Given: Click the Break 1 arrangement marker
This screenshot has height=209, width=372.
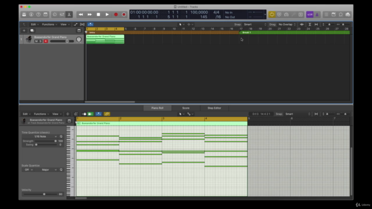Looking at the screenshot, I should pyautogui.click(x=295, y=33).
